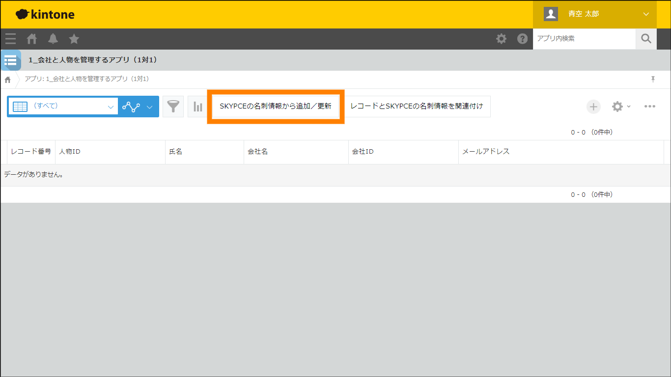Click the アプリ内検索 search field
This screenshot has width=671, height=377.
pos(584,39)
